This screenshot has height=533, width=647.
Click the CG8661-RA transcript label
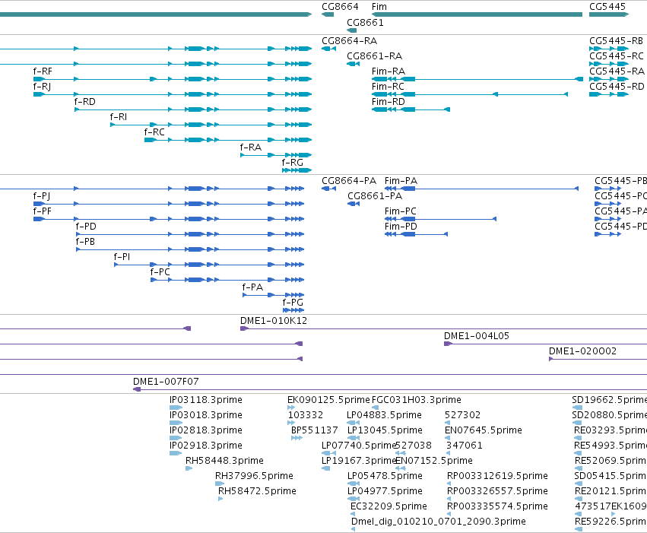pyautogui.click(x=374, y=56)
